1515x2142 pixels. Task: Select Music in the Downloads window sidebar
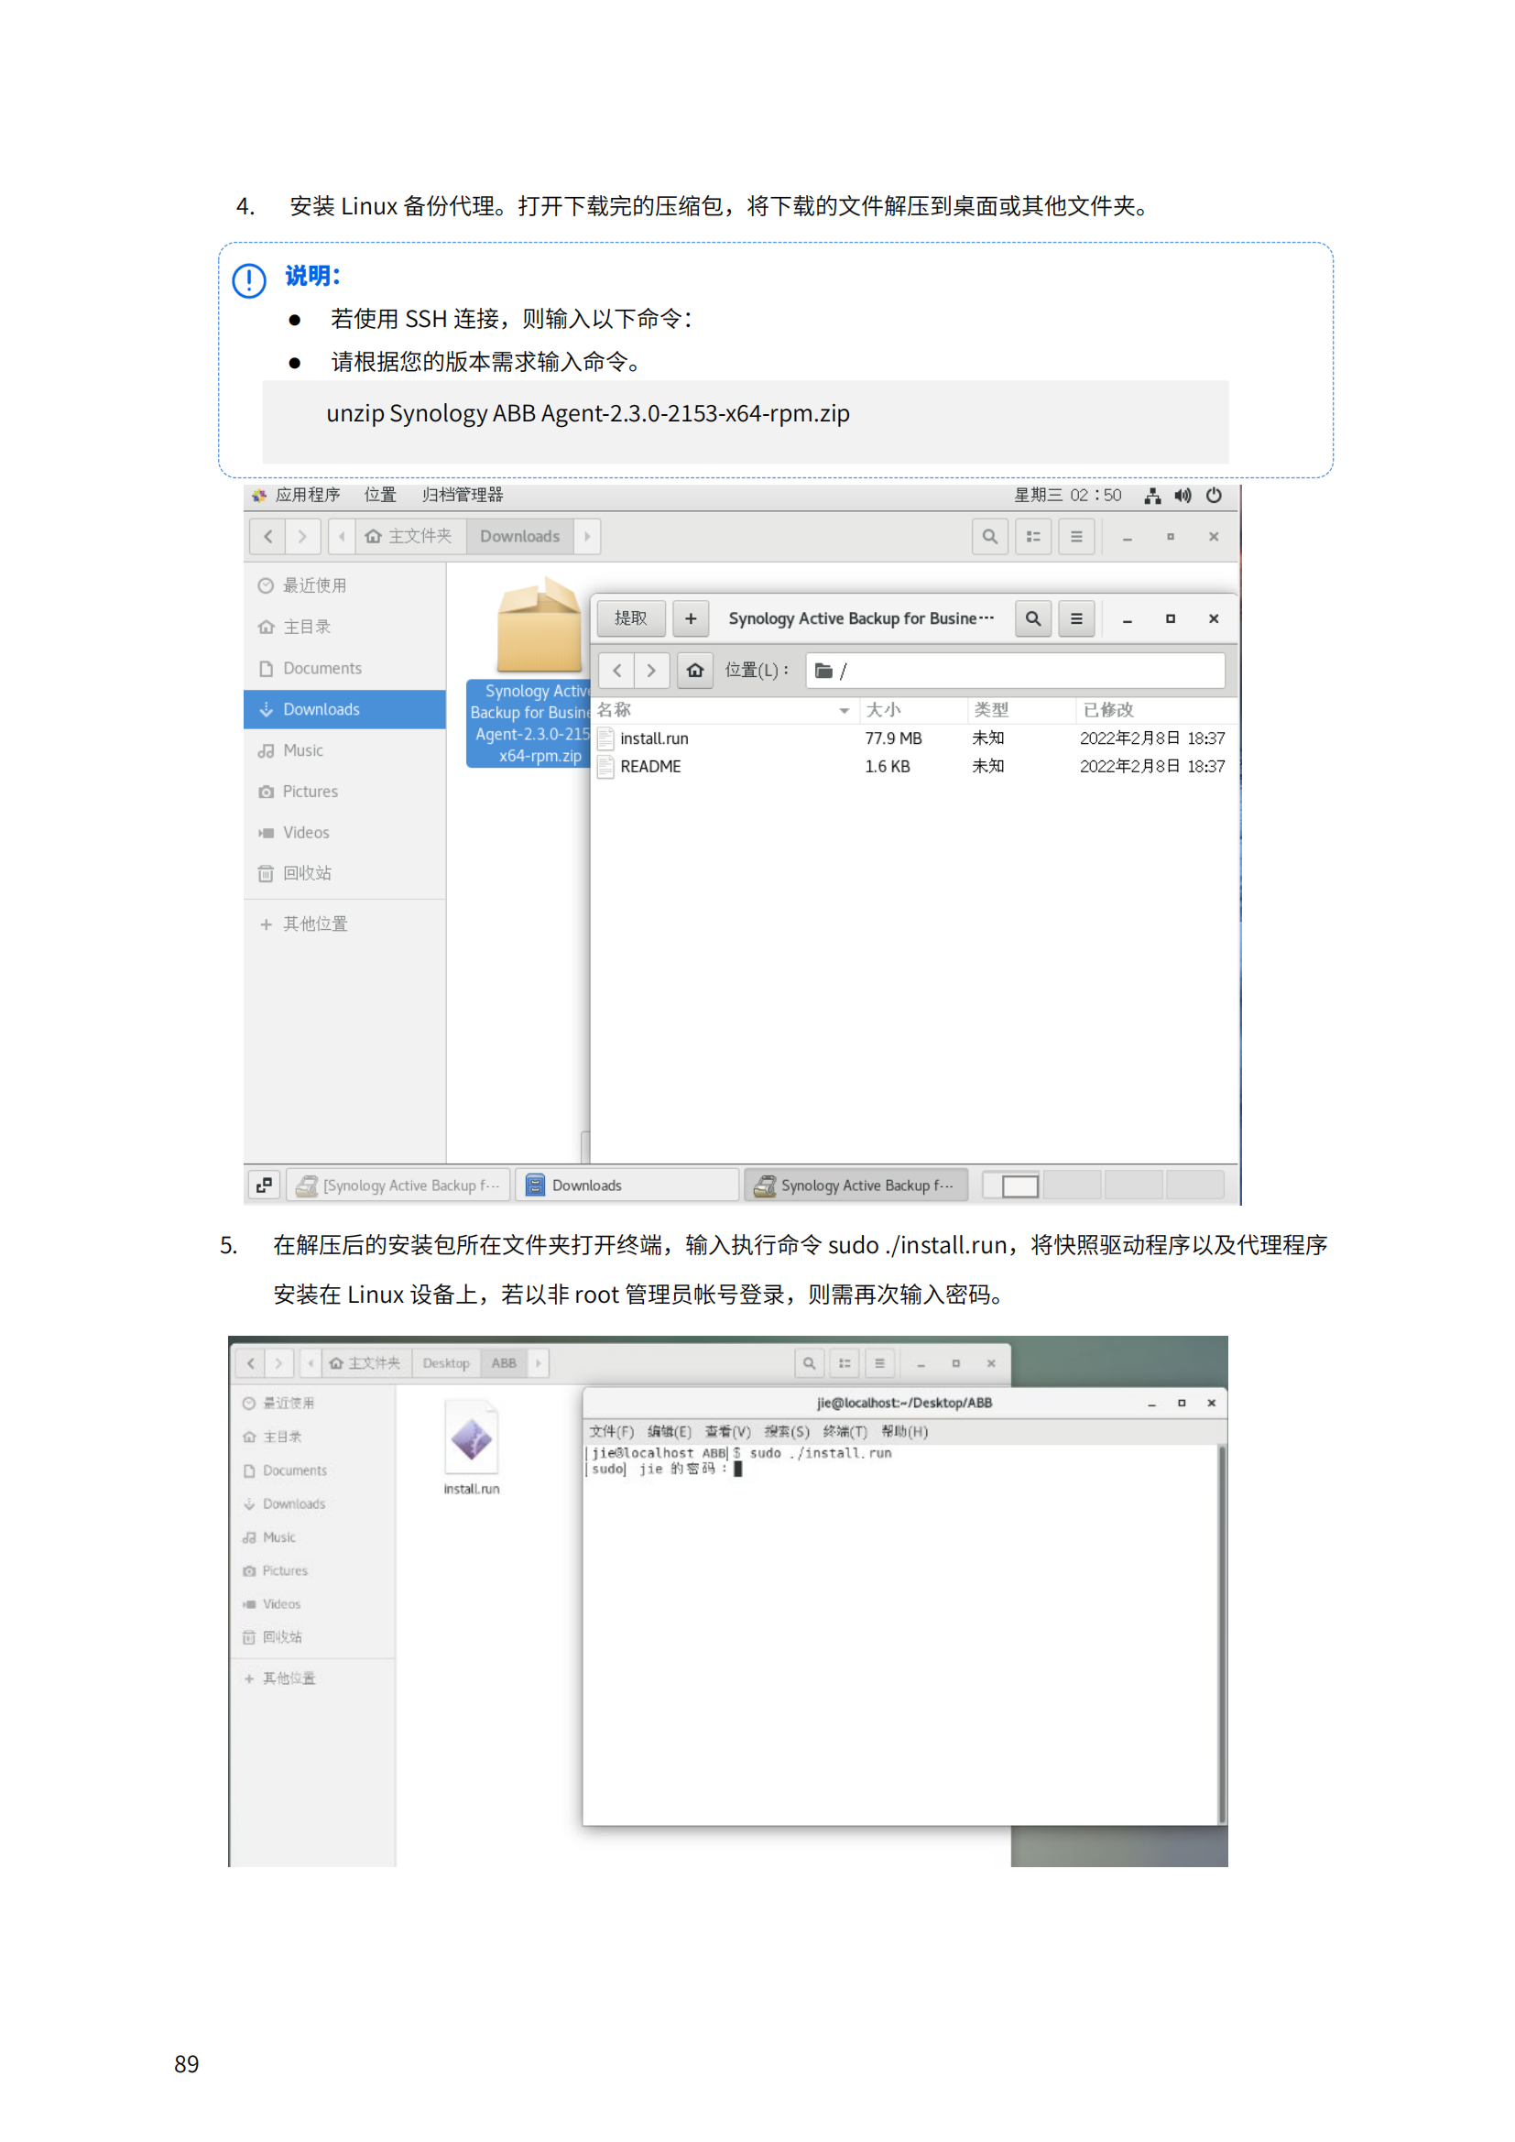click(344, 750)
